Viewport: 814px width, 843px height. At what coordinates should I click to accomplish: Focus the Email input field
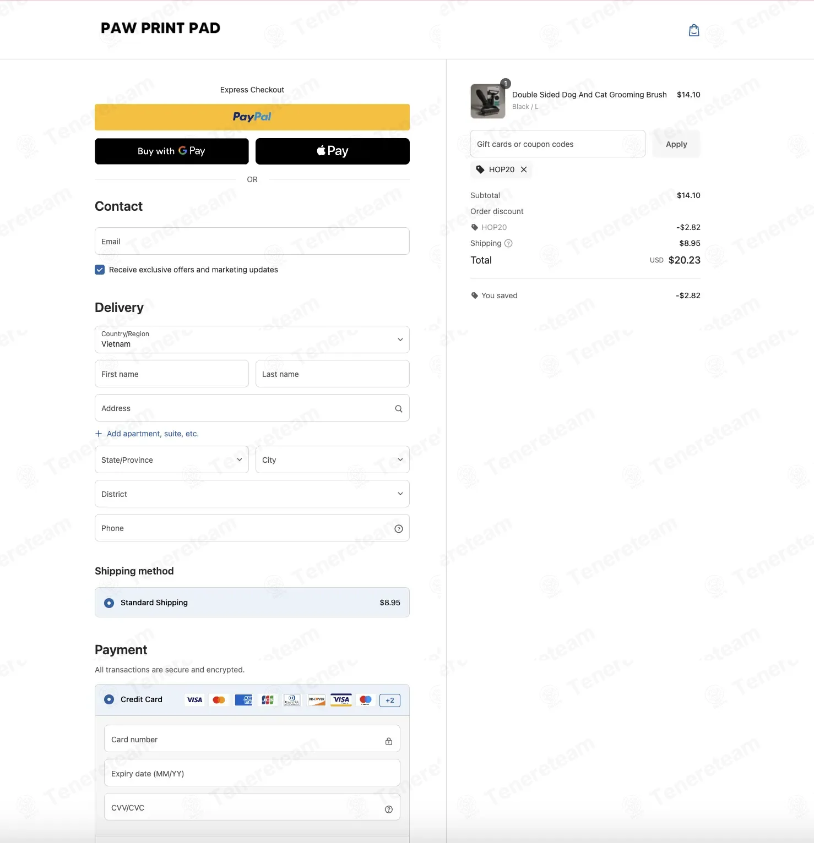point(252,241)
